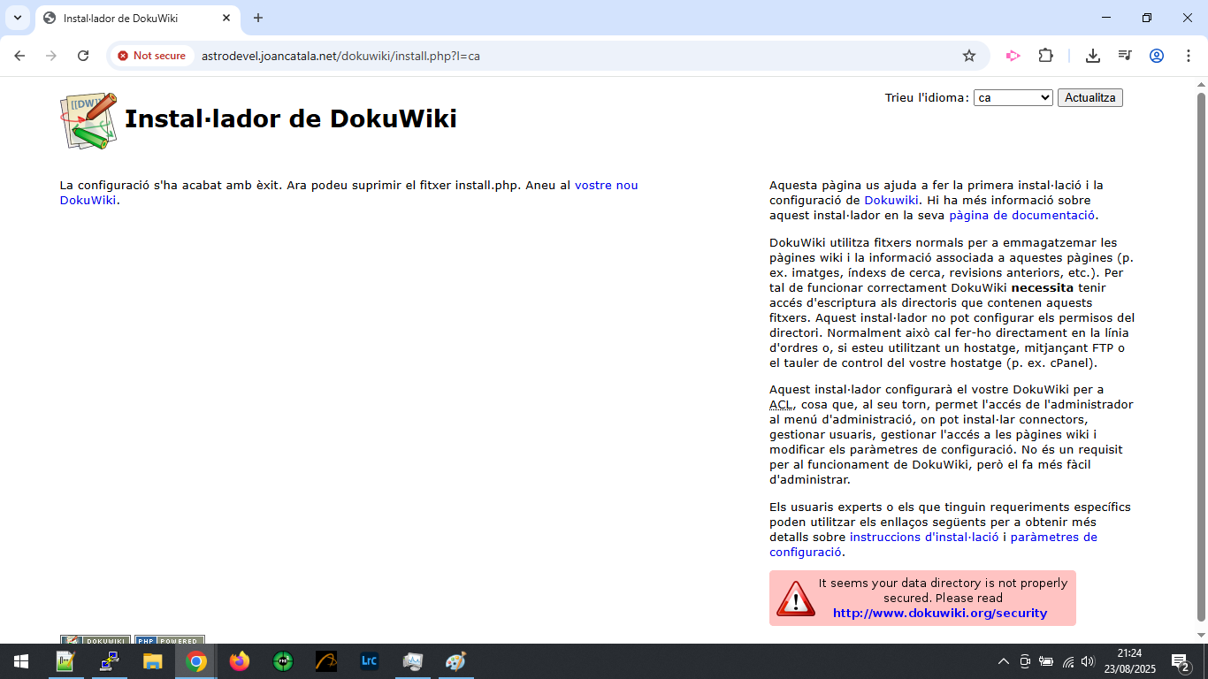Image resolution: width=1208 pixels, height=679 pixels.
Task: Click the volume speaker tray icon
Action: coord(1088,661)
